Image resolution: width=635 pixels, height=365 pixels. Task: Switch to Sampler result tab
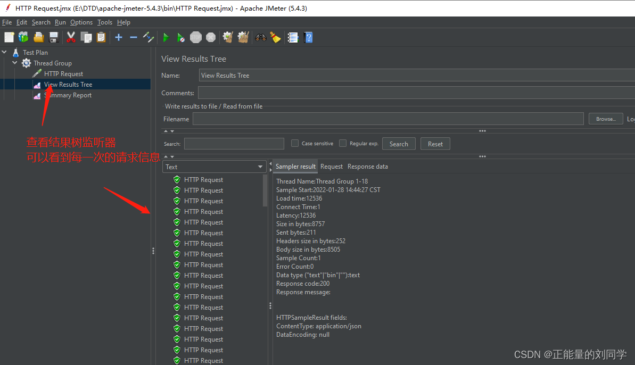(295, 167)
